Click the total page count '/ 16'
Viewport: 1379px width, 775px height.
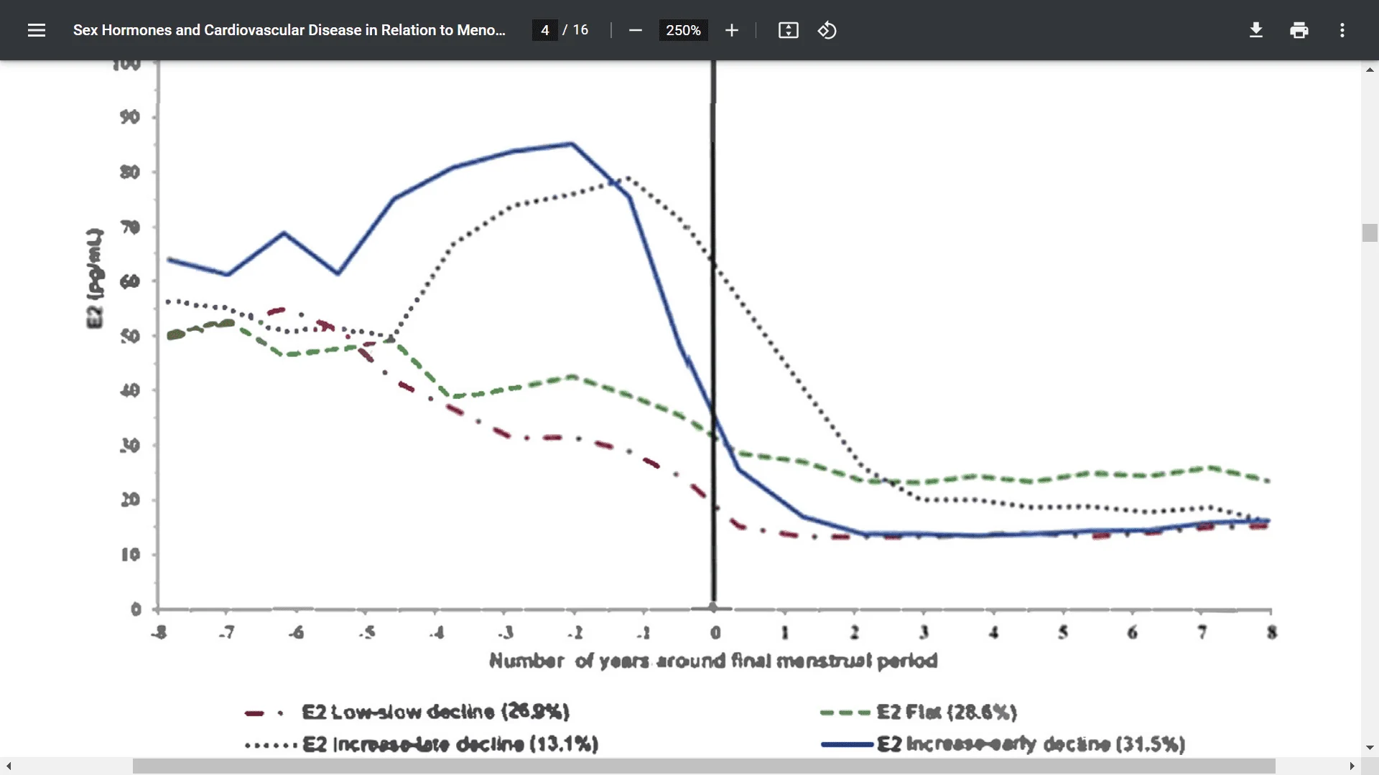[575, 30]
